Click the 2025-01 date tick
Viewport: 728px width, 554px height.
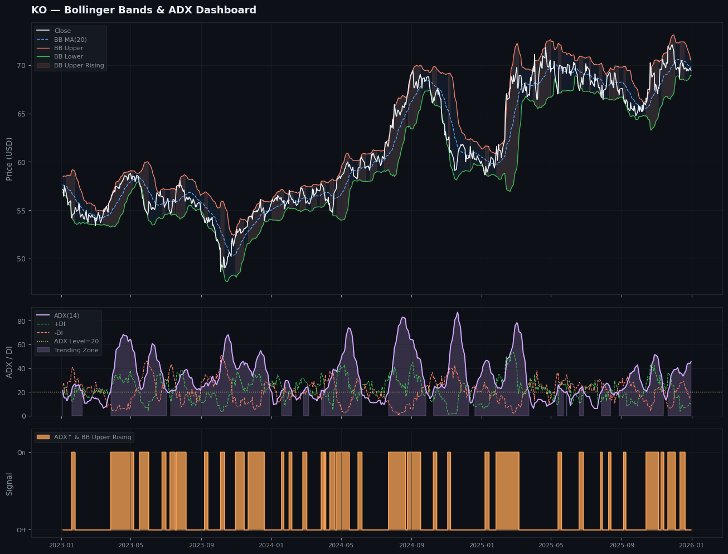(x=482, y=546)
